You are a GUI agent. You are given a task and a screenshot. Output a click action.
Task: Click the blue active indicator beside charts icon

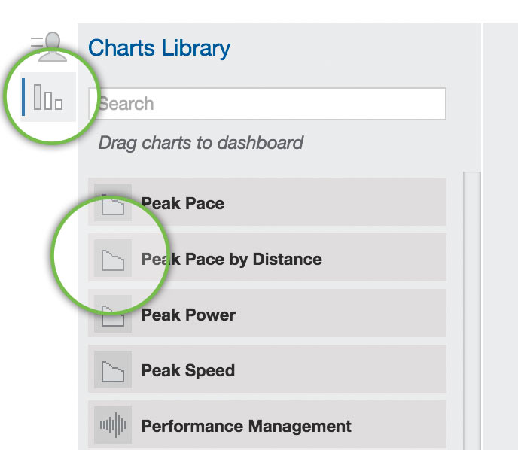pos(23,97)
